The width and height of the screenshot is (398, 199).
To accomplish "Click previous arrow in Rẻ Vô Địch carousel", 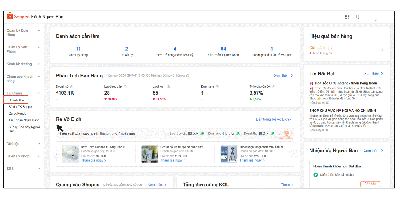I will point(56,154).
